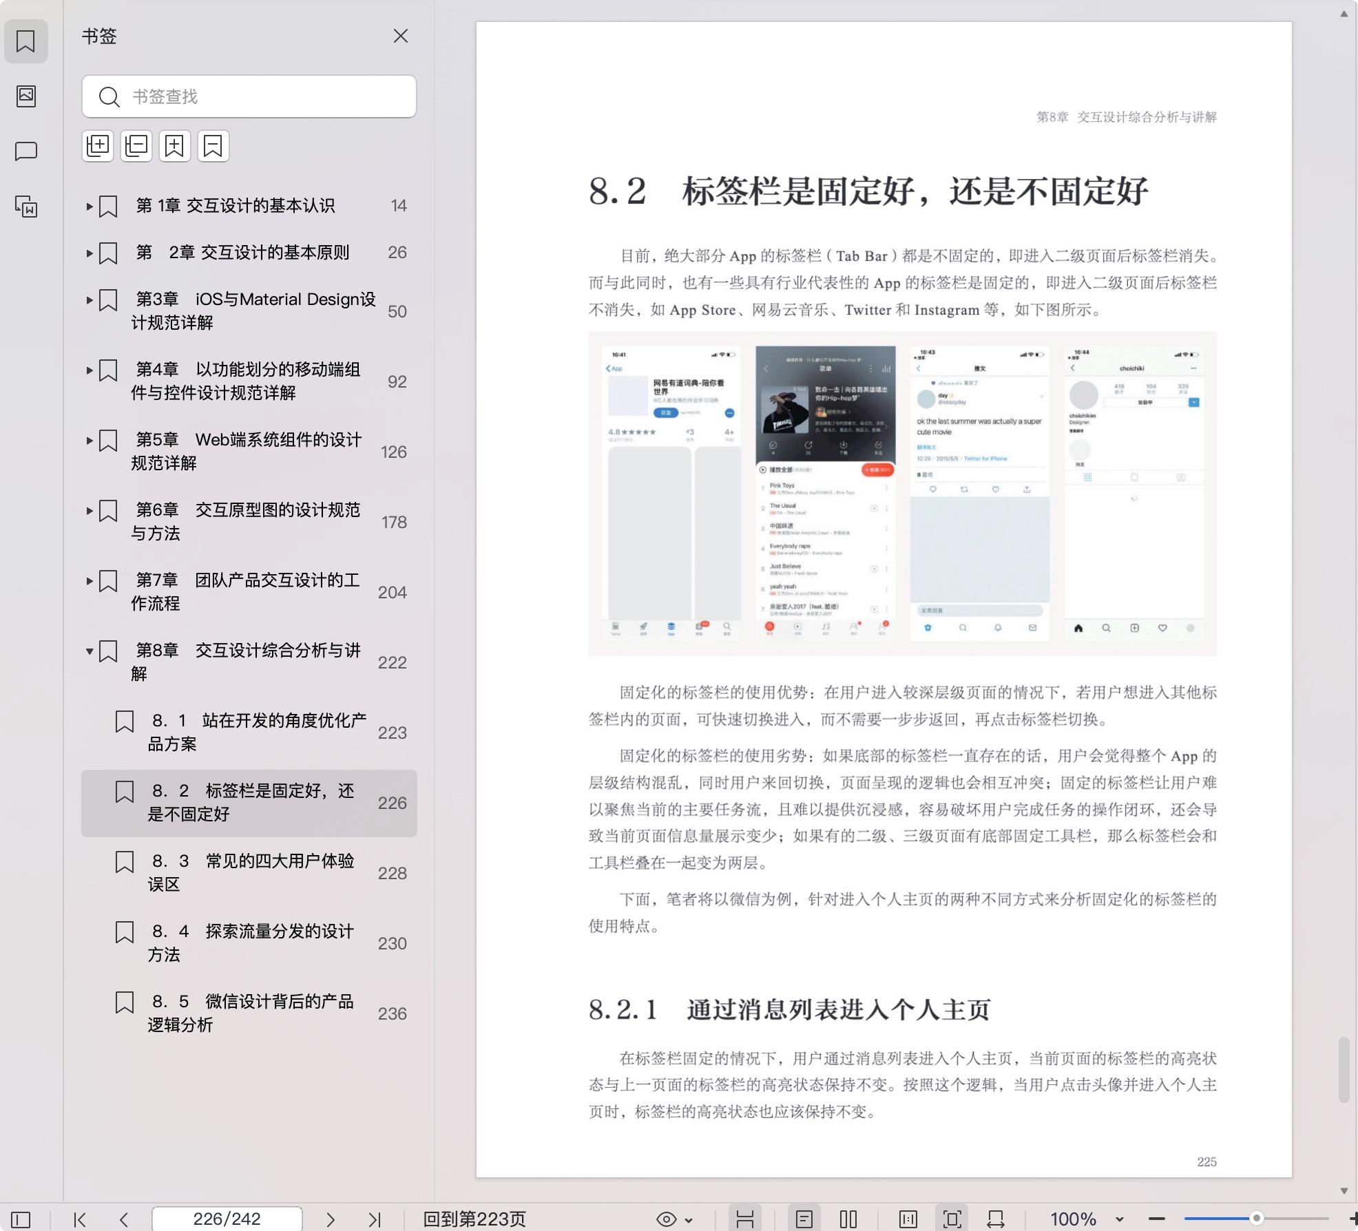
Task: Click heading 8.2 标签栏是固定好,还是不固定好
Action: (868, 191)
